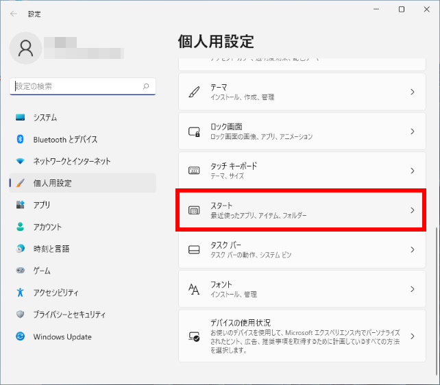Screen dimensions: 440x385
Task: Click the privacy shield icon
Action: point(20,314)
